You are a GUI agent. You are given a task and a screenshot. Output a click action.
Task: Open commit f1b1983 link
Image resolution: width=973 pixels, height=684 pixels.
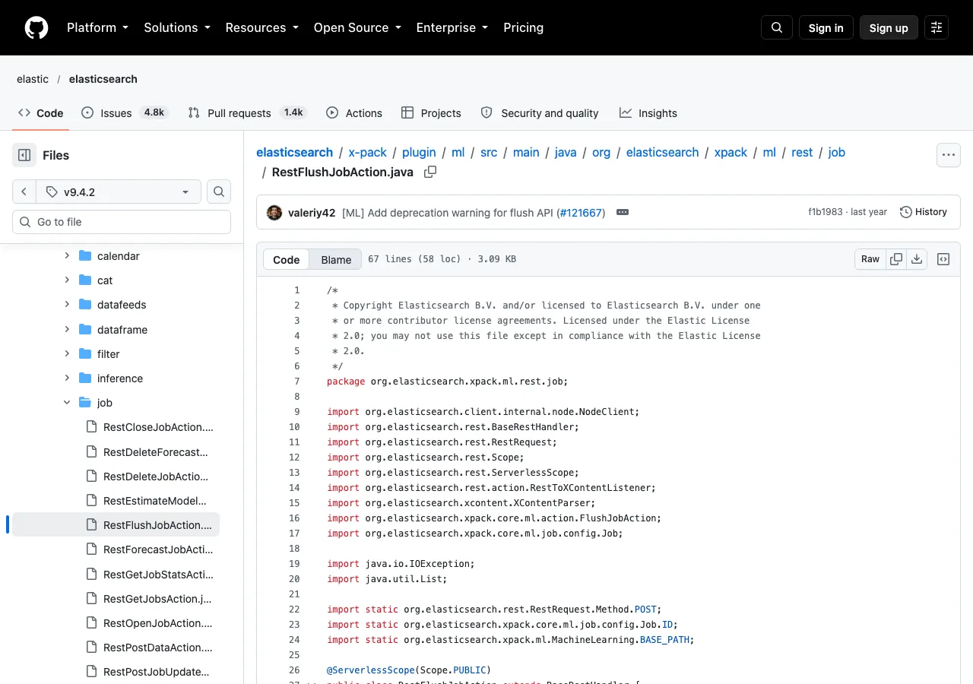point(826,212)
